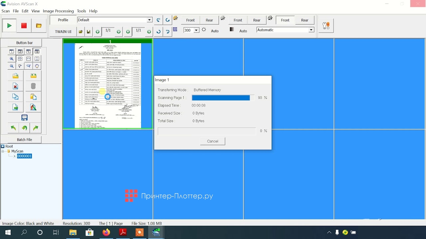
Task: Open the Tools menu
Action: point(82,11)
